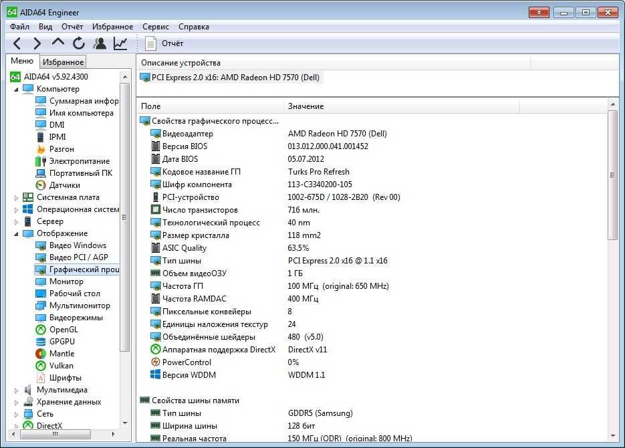The width and height of the screenshot is (625, 448).
Task: Open the Отчёт menu
Action: click(x=72, y=27)
